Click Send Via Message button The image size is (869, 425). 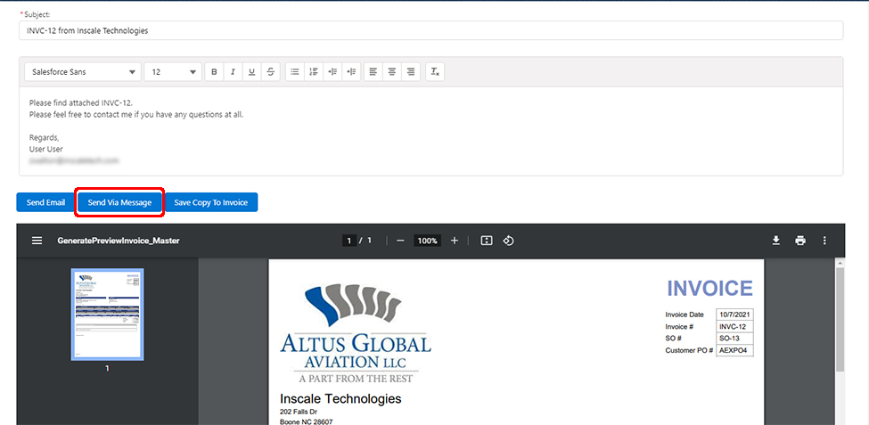[x=119, y=203]
